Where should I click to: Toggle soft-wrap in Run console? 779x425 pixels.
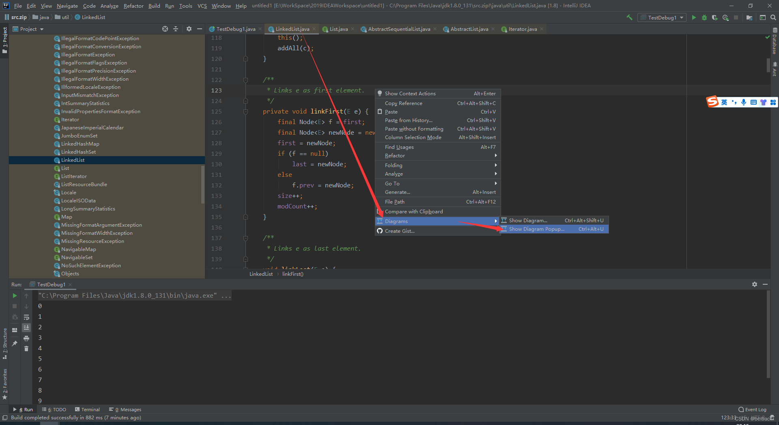[26, 317]
